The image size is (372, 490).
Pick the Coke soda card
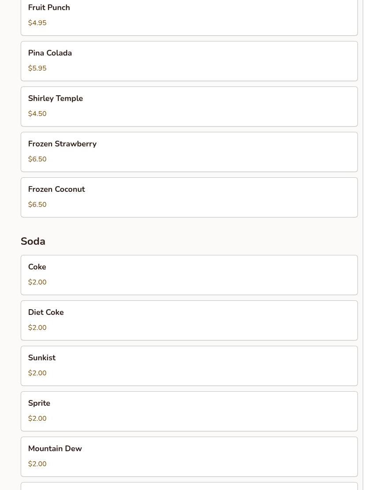tap(189, 275)
